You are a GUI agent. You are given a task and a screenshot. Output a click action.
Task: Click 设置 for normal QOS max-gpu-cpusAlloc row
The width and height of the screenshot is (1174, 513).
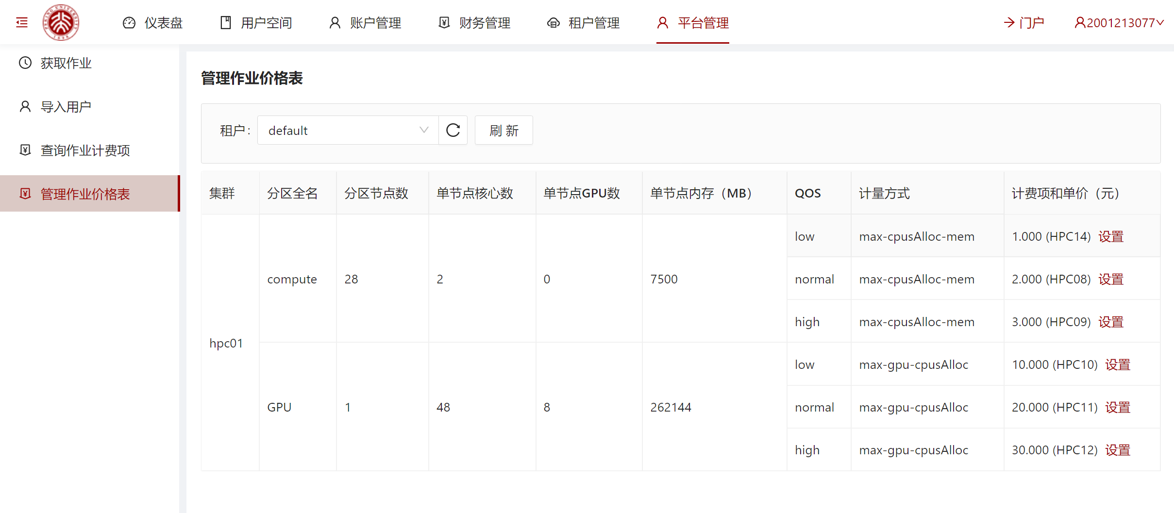pyautogui.click(x=1117, y=407)
